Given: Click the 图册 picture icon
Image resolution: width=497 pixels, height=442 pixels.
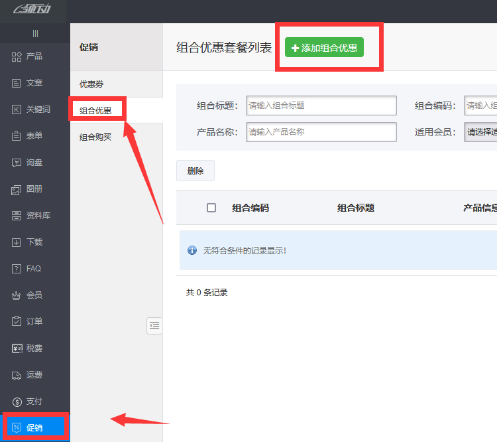Looking at the screenshot, I should click(17, 190).
